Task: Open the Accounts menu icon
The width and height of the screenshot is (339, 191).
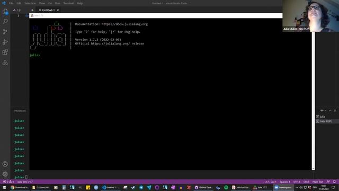Action: [x=5, y=164]
